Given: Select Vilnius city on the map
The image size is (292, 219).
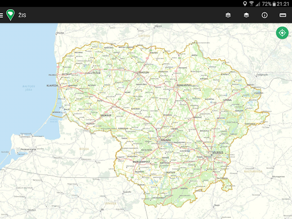Looking at the screenshot, I should (218, 152).
